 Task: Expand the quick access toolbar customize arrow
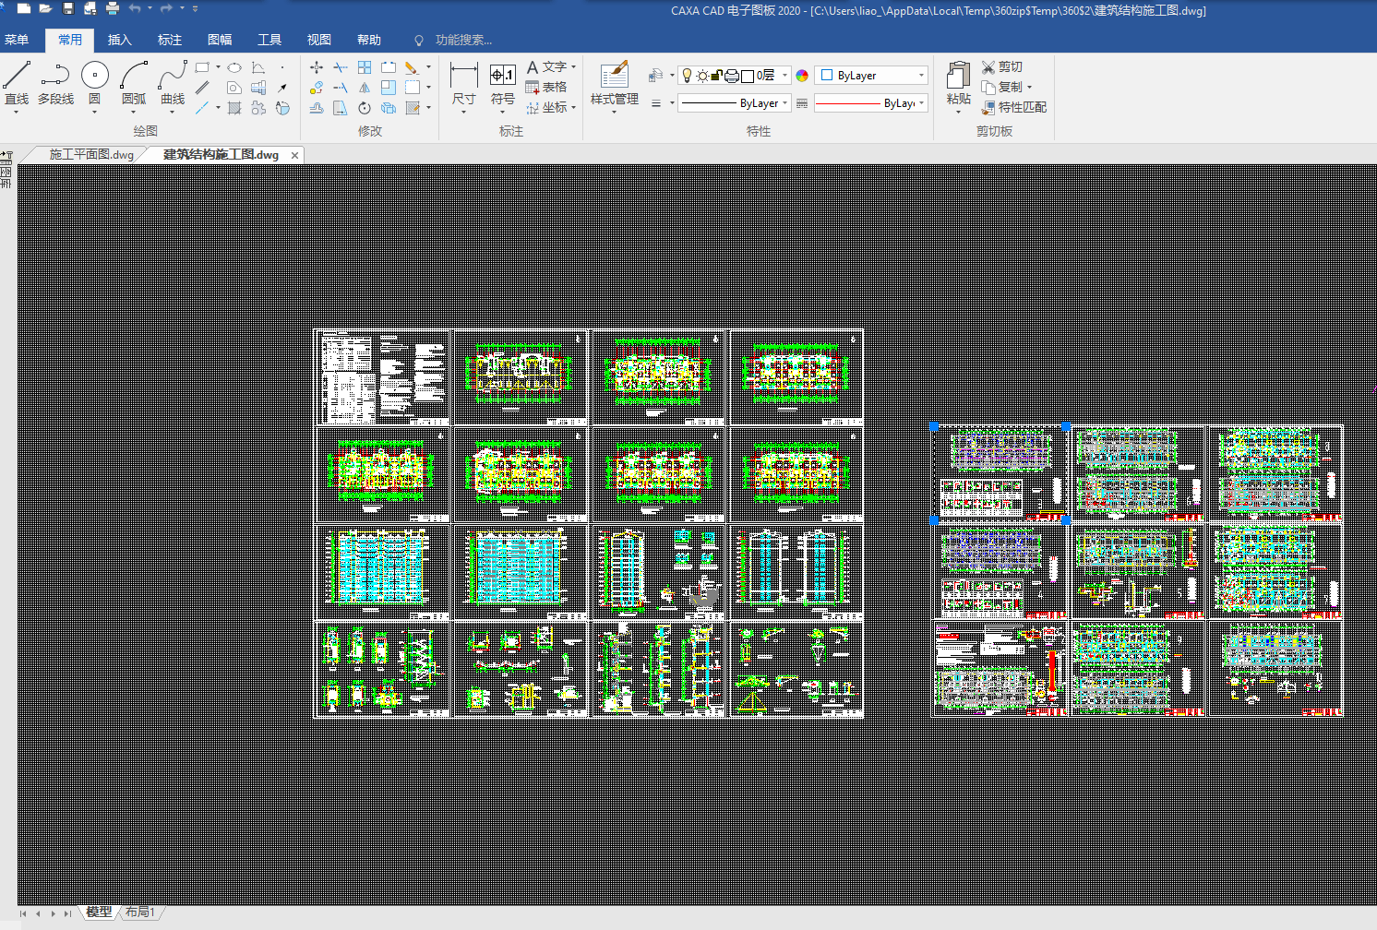pos(195,8)
